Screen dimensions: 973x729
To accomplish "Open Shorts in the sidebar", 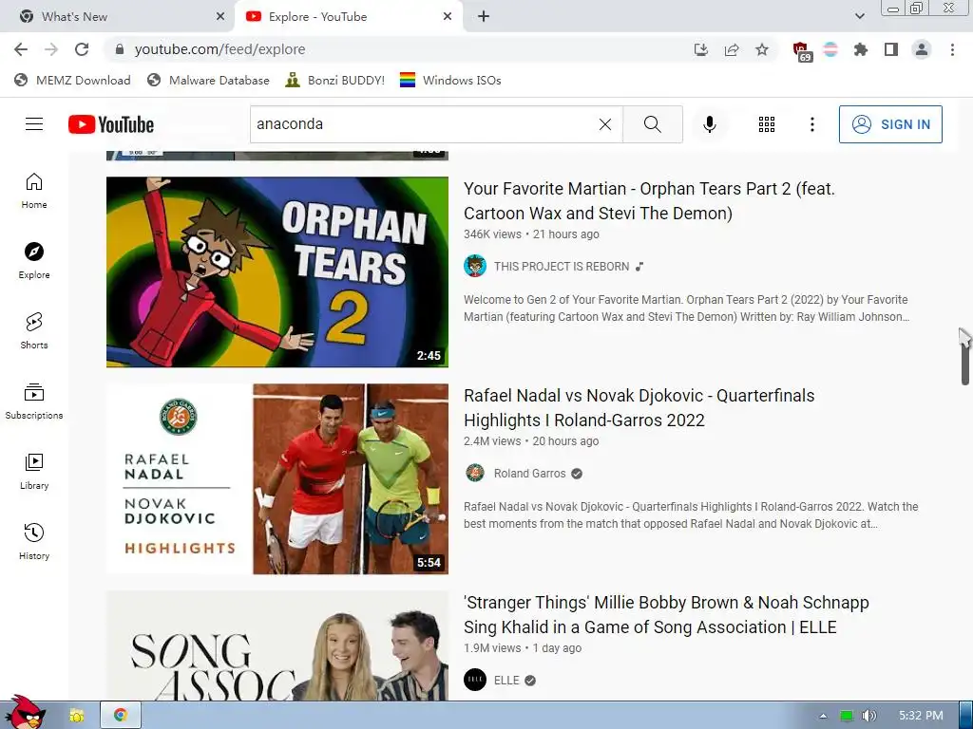I will coord(34,331).
